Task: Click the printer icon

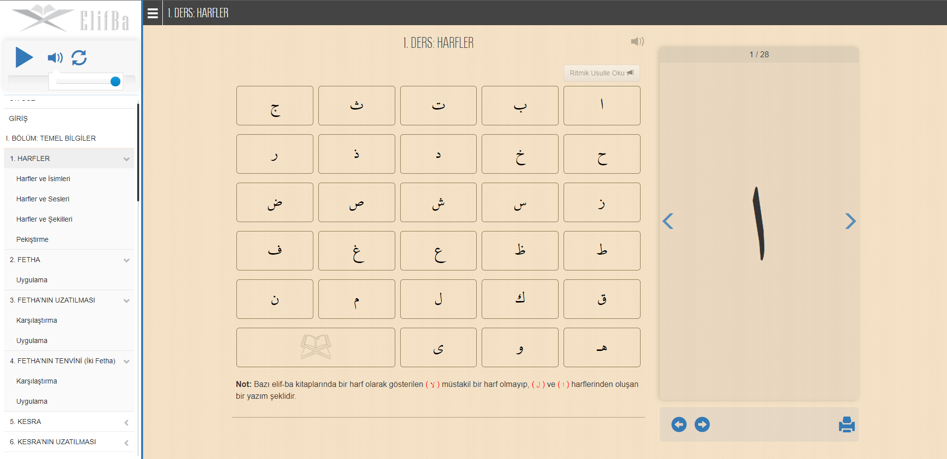Action: click(846, 424)
